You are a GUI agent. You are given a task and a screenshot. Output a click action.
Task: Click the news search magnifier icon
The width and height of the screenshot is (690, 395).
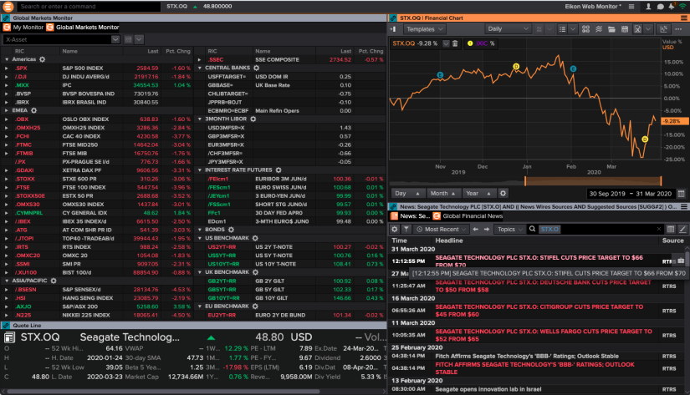(532, 229)
